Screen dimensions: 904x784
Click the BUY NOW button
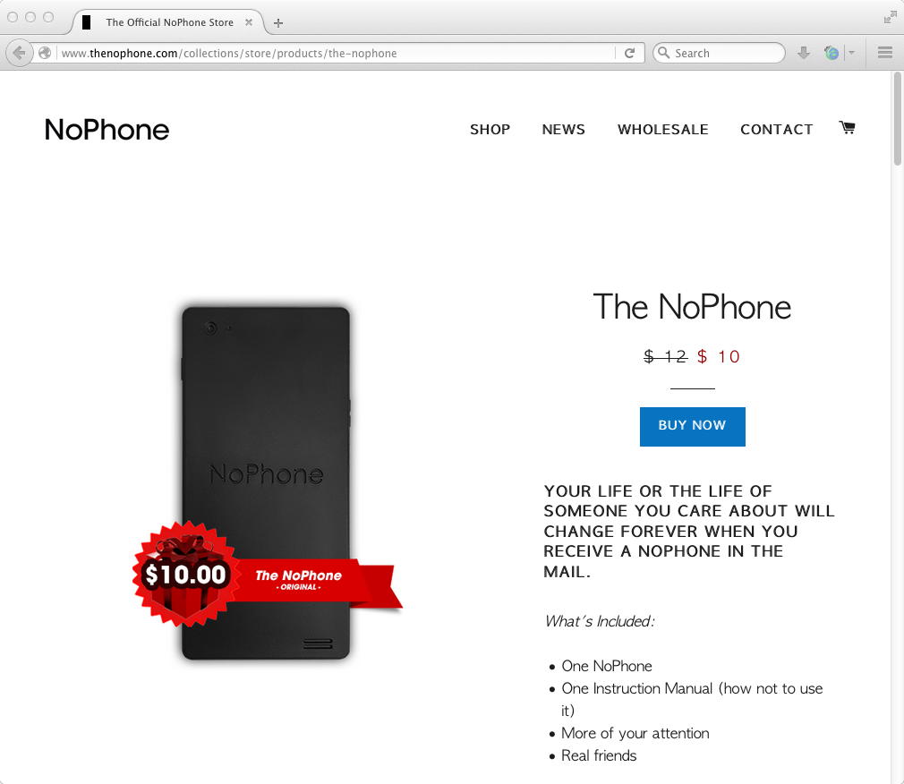[693, 427]
